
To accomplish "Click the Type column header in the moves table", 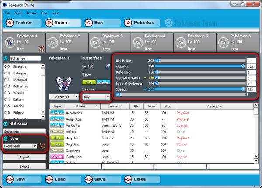I will tap(57, 106).
